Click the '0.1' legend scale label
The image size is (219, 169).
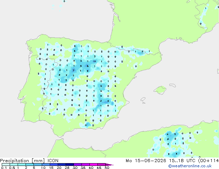(4, 168)
